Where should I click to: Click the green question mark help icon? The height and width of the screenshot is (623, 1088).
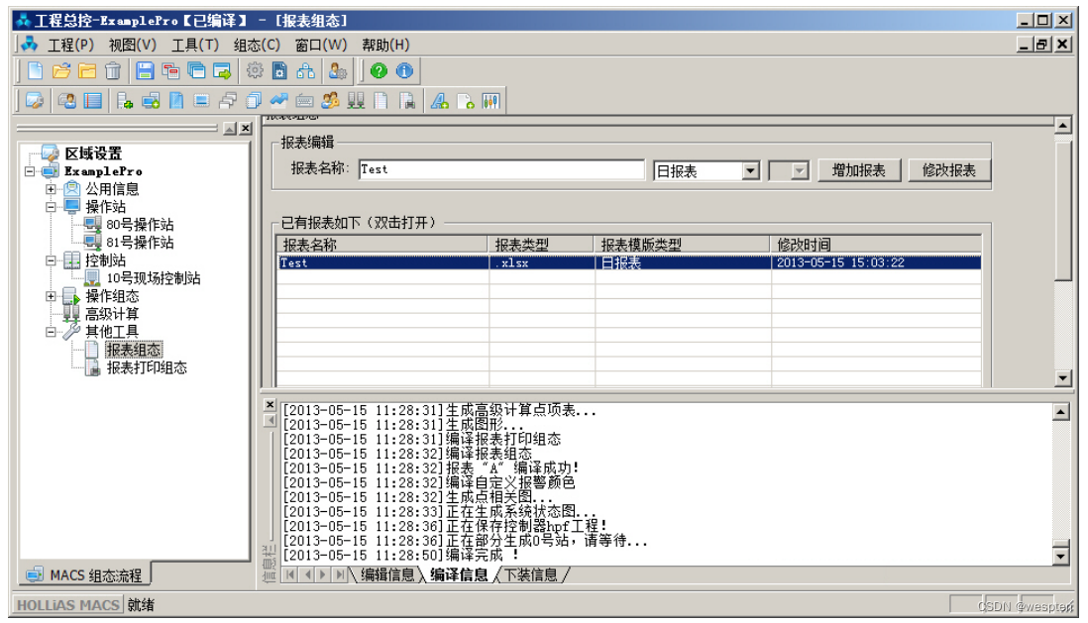click(379, 70)
